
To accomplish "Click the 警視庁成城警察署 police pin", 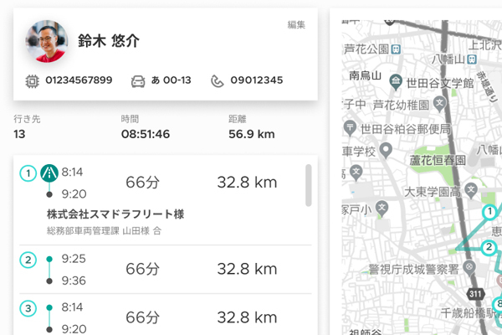I will (x=469, y=268).
